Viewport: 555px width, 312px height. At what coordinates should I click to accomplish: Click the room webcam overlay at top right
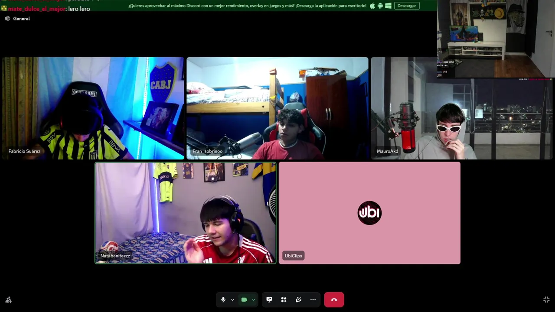tap(496, 39)
